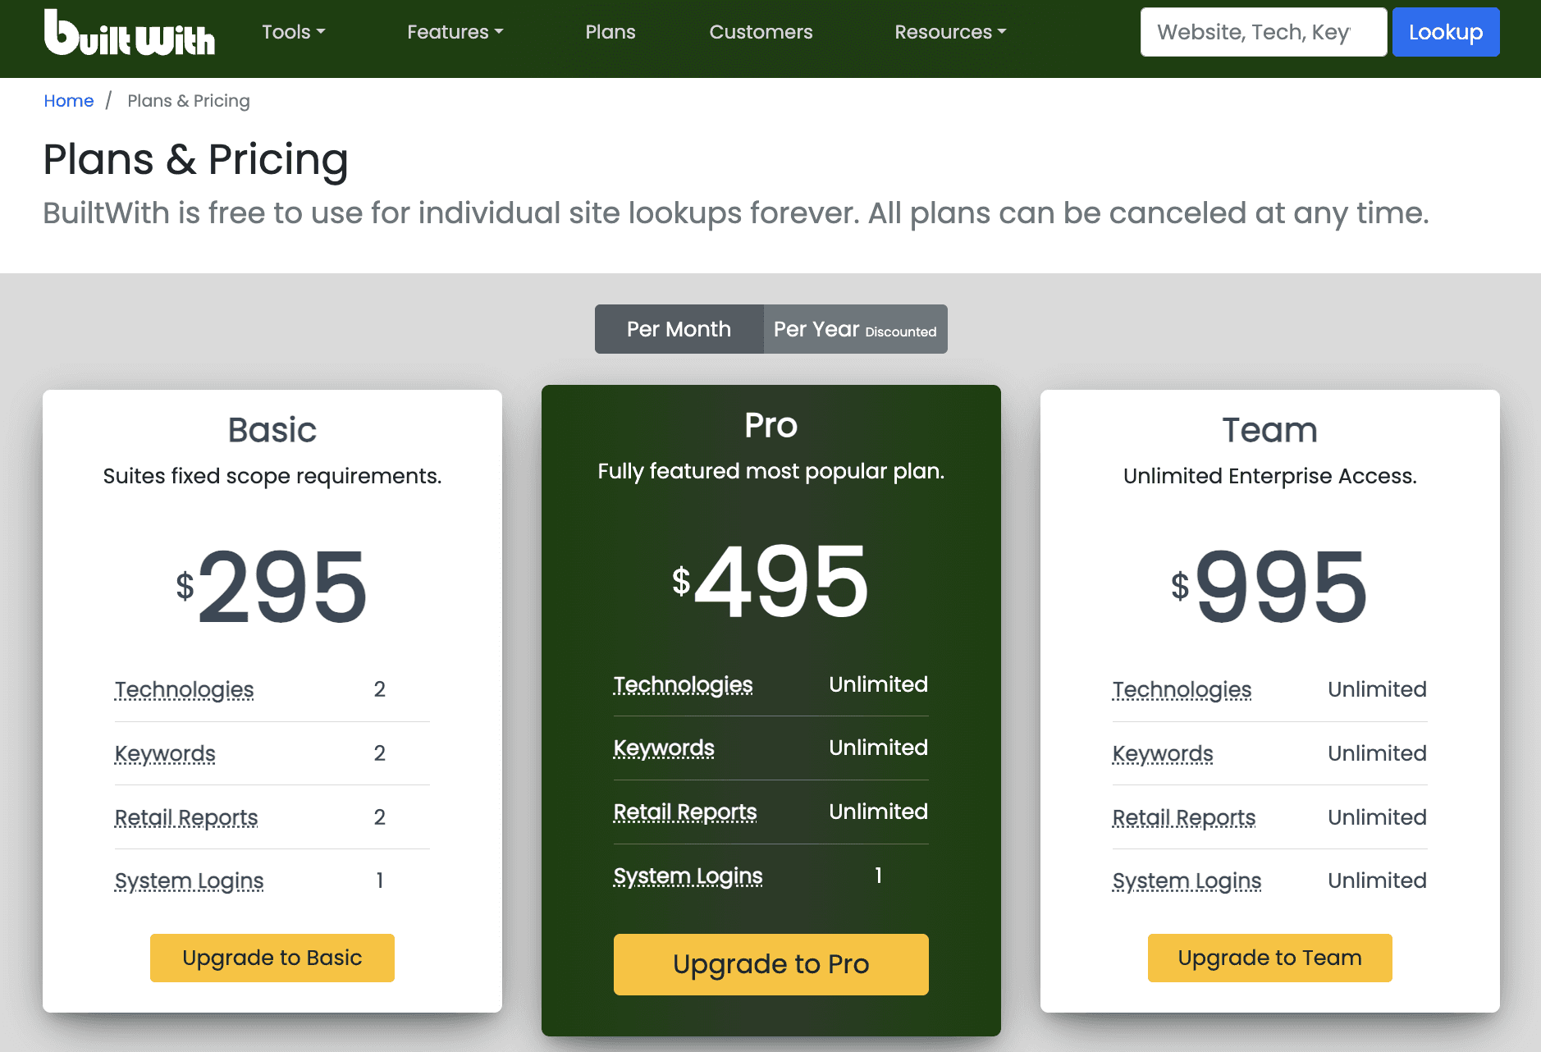This screenshot has width=1541, height=1052.
Task: Click Retail Reports in the Basic plan
Action: pyautogui.click(x=186, y=817)
